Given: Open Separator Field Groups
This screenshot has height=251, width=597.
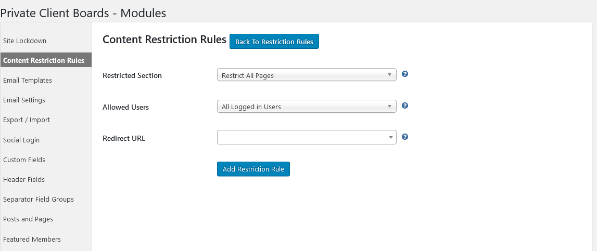Looking at the screenshot, I should (x=39, y=199).
